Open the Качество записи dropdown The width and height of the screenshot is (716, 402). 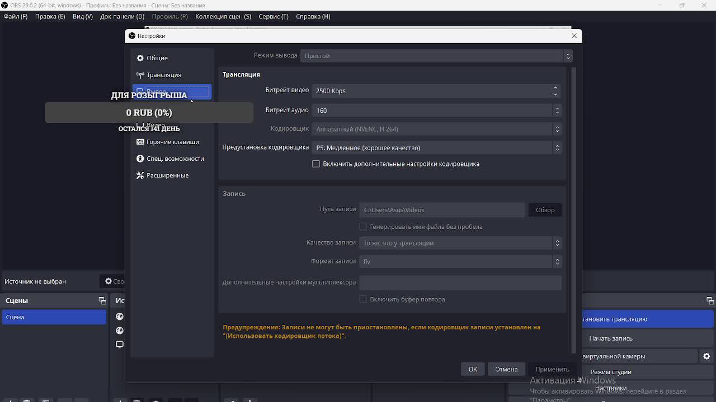(460, 243)
